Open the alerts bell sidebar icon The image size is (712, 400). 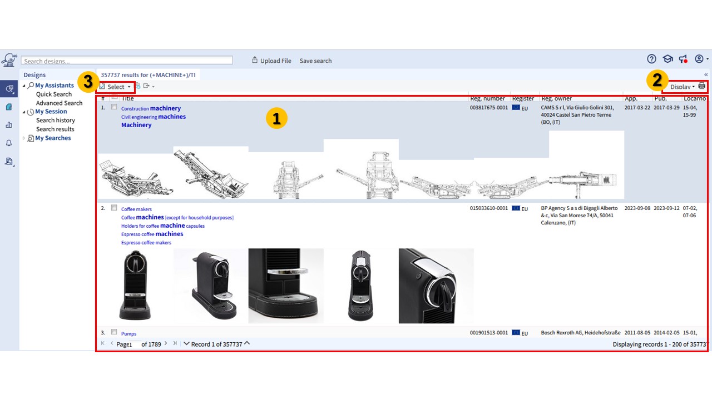pyautogui.click(x=9, y=143)
